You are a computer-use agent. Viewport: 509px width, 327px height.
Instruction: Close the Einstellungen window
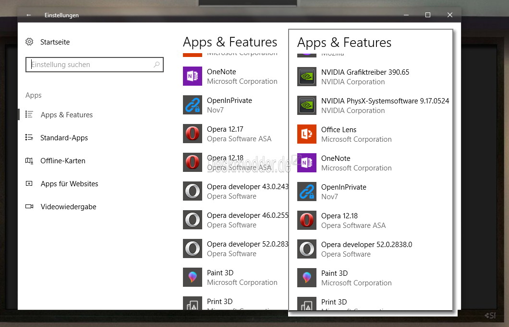pyautogui.click(x=449, y=15)
